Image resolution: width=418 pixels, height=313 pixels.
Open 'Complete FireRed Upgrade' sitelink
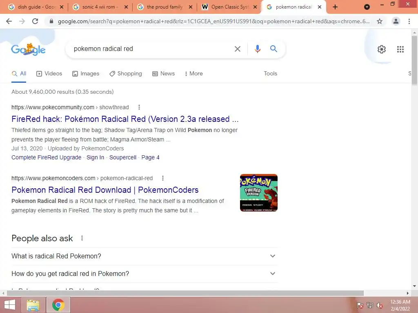click(47, 157)
